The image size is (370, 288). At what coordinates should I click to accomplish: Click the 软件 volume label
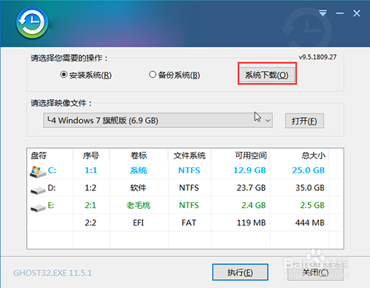tap(138, 188)
